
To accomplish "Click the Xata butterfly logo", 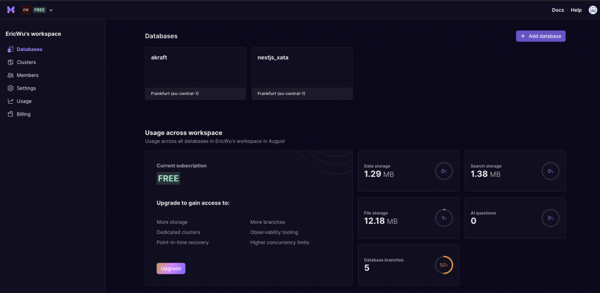I will [11, 10].
